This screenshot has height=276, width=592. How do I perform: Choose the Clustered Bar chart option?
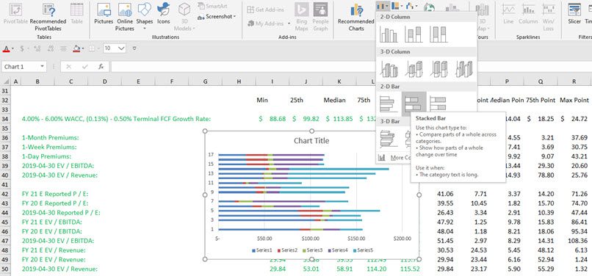click(389, 103)
